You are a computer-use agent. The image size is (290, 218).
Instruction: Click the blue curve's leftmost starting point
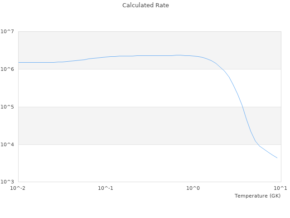click(19, 62)
